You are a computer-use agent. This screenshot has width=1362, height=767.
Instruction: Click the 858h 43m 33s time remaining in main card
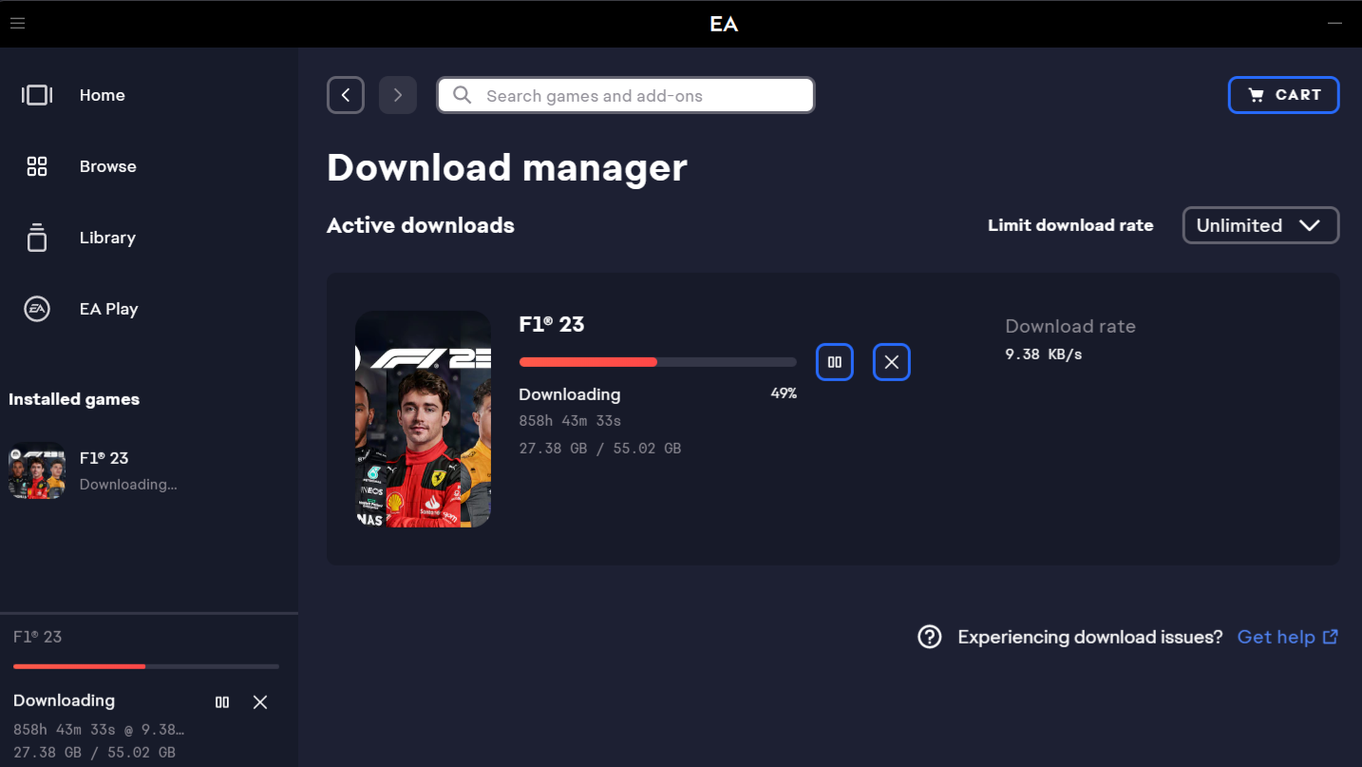point(570,421)
